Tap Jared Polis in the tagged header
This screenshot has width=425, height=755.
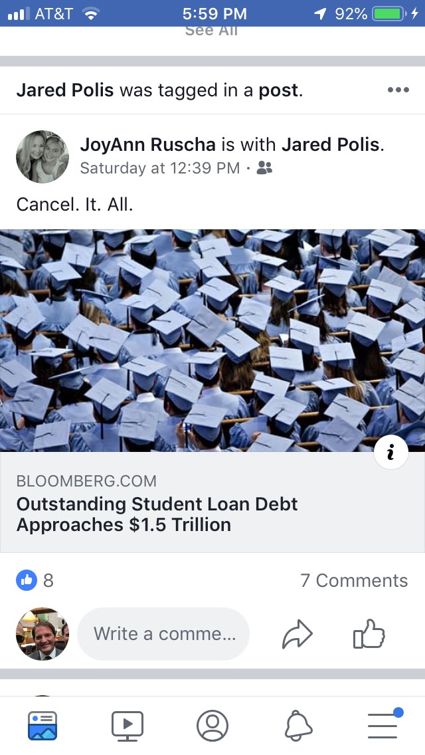pyautogui.click(x=65, y=90)
